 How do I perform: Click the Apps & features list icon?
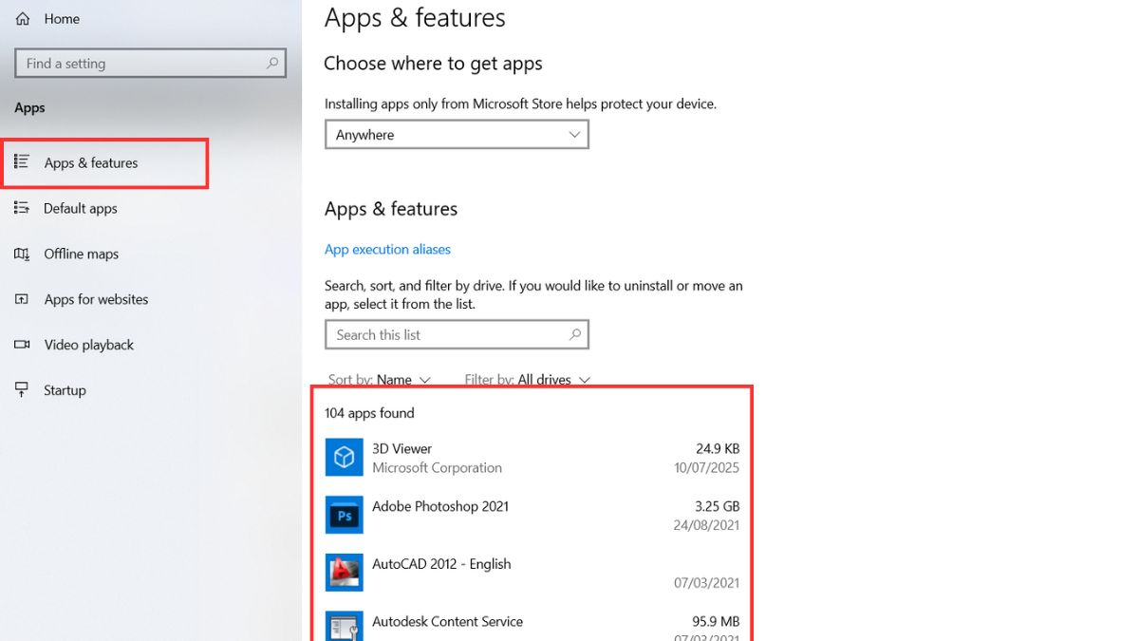pos(22,162)
